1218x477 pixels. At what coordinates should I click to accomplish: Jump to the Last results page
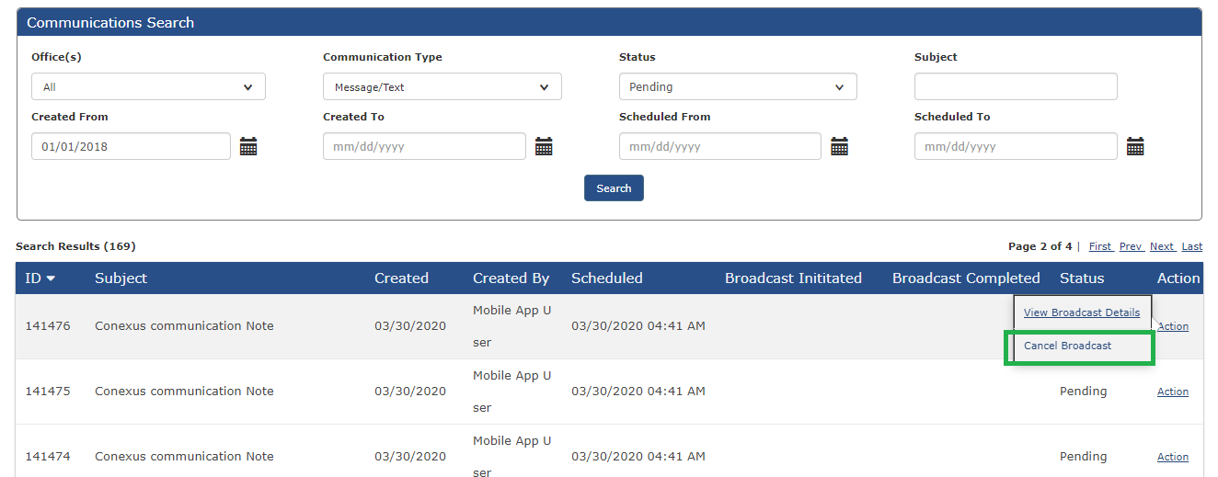point(1192,246)
